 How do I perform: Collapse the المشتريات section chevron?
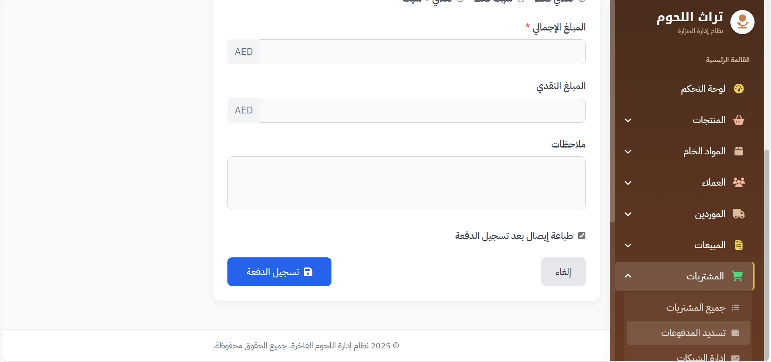click(x=628, y=276)
